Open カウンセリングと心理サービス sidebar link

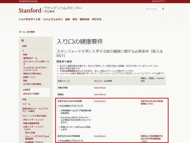pyautogui.click(x=36, y=63)
